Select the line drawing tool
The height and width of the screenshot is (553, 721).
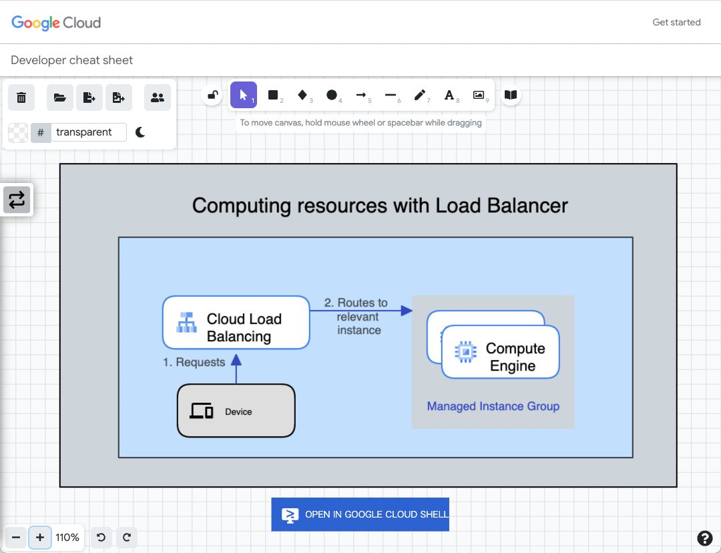click(391, 96)
